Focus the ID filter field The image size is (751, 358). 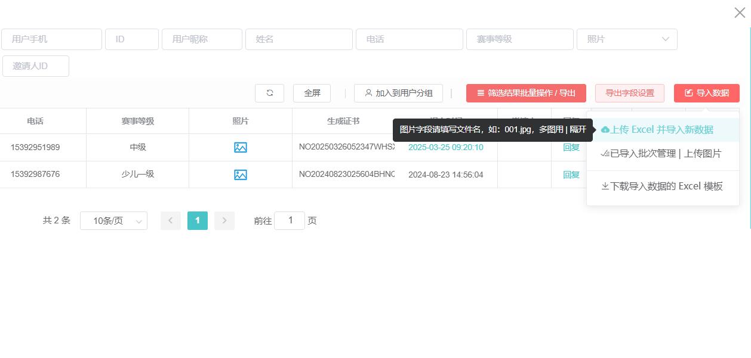coord(132,39)
